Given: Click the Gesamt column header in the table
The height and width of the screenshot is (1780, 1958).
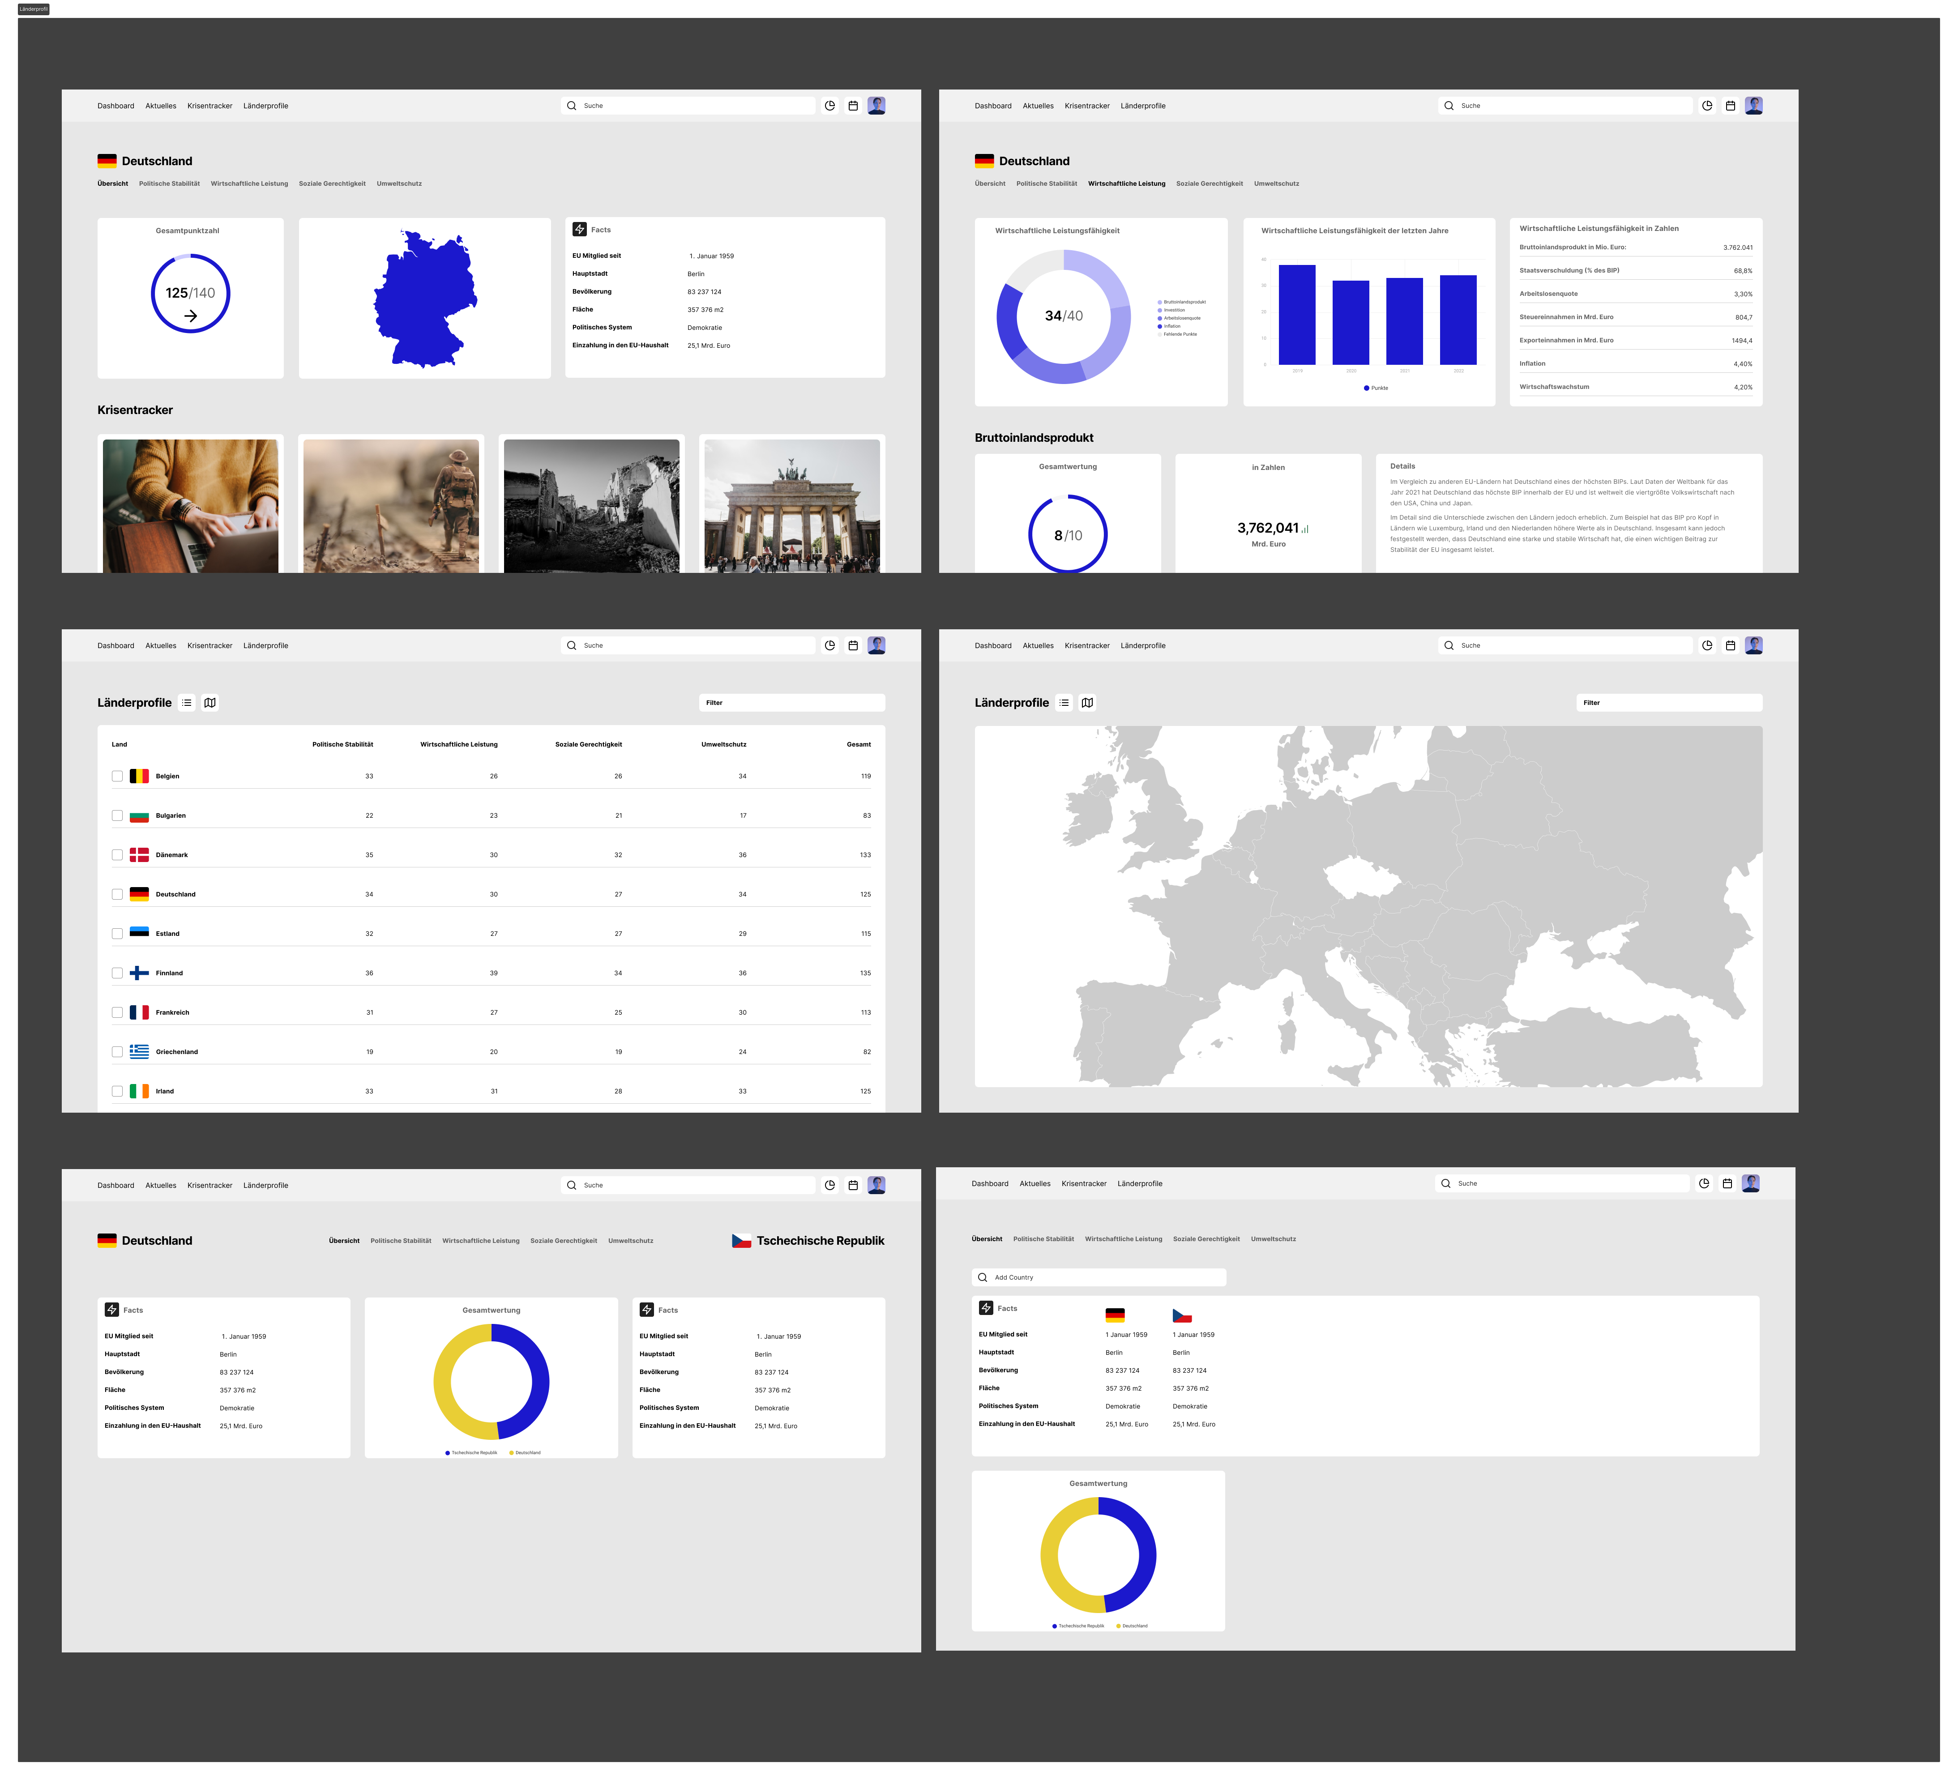Looking at the screenshot, I should (x=858, y=744).
